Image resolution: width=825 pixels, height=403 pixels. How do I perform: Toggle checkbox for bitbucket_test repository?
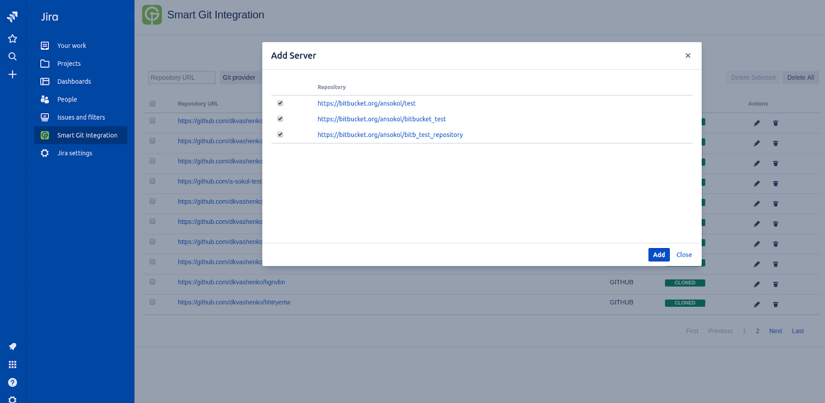coord(280,119)
